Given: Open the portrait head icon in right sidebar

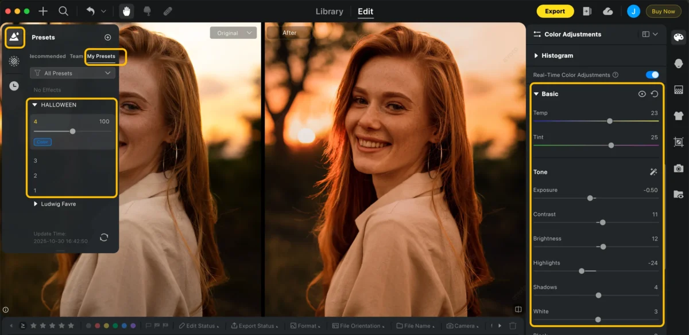Looking at the screenshot, I should pos(679,64).
